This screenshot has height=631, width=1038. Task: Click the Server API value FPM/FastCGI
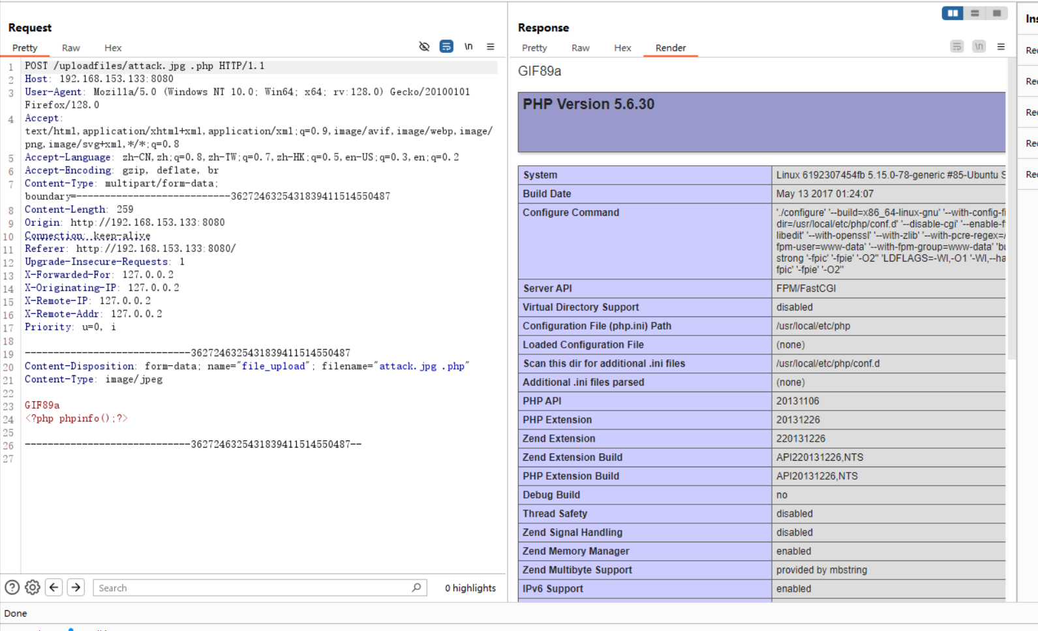806,288
